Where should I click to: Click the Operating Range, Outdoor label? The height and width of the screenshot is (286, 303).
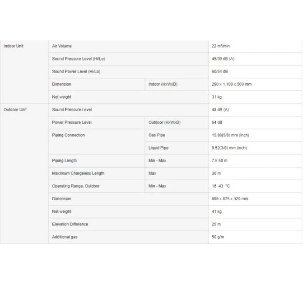tap(76, 186)
